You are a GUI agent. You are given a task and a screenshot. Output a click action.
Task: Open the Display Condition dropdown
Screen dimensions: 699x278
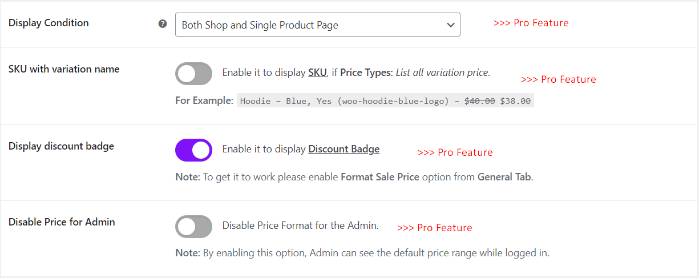317,25
